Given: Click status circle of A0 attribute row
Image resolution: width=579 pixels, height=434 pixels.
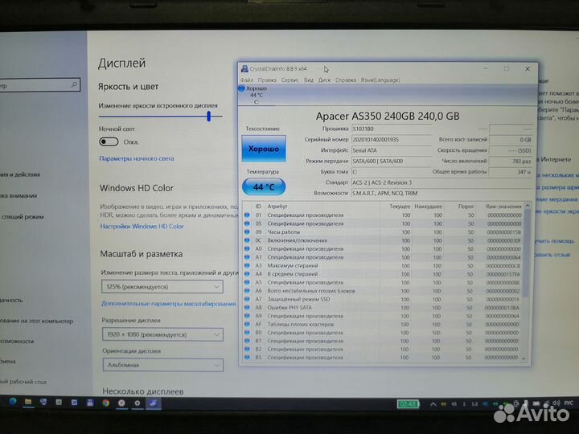Looking at the screenshot, I should pos(247,248).
